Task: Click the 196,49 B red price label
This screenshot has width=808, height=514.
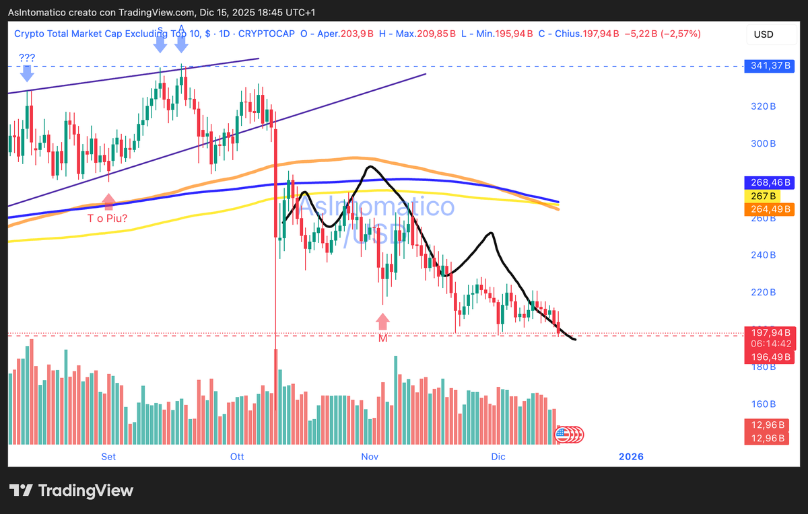Action: (770, 357)
